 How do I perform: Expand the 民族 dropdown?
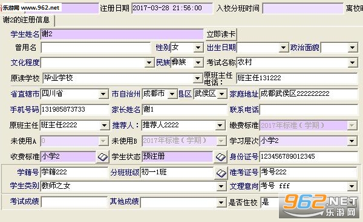coord(198,63)
